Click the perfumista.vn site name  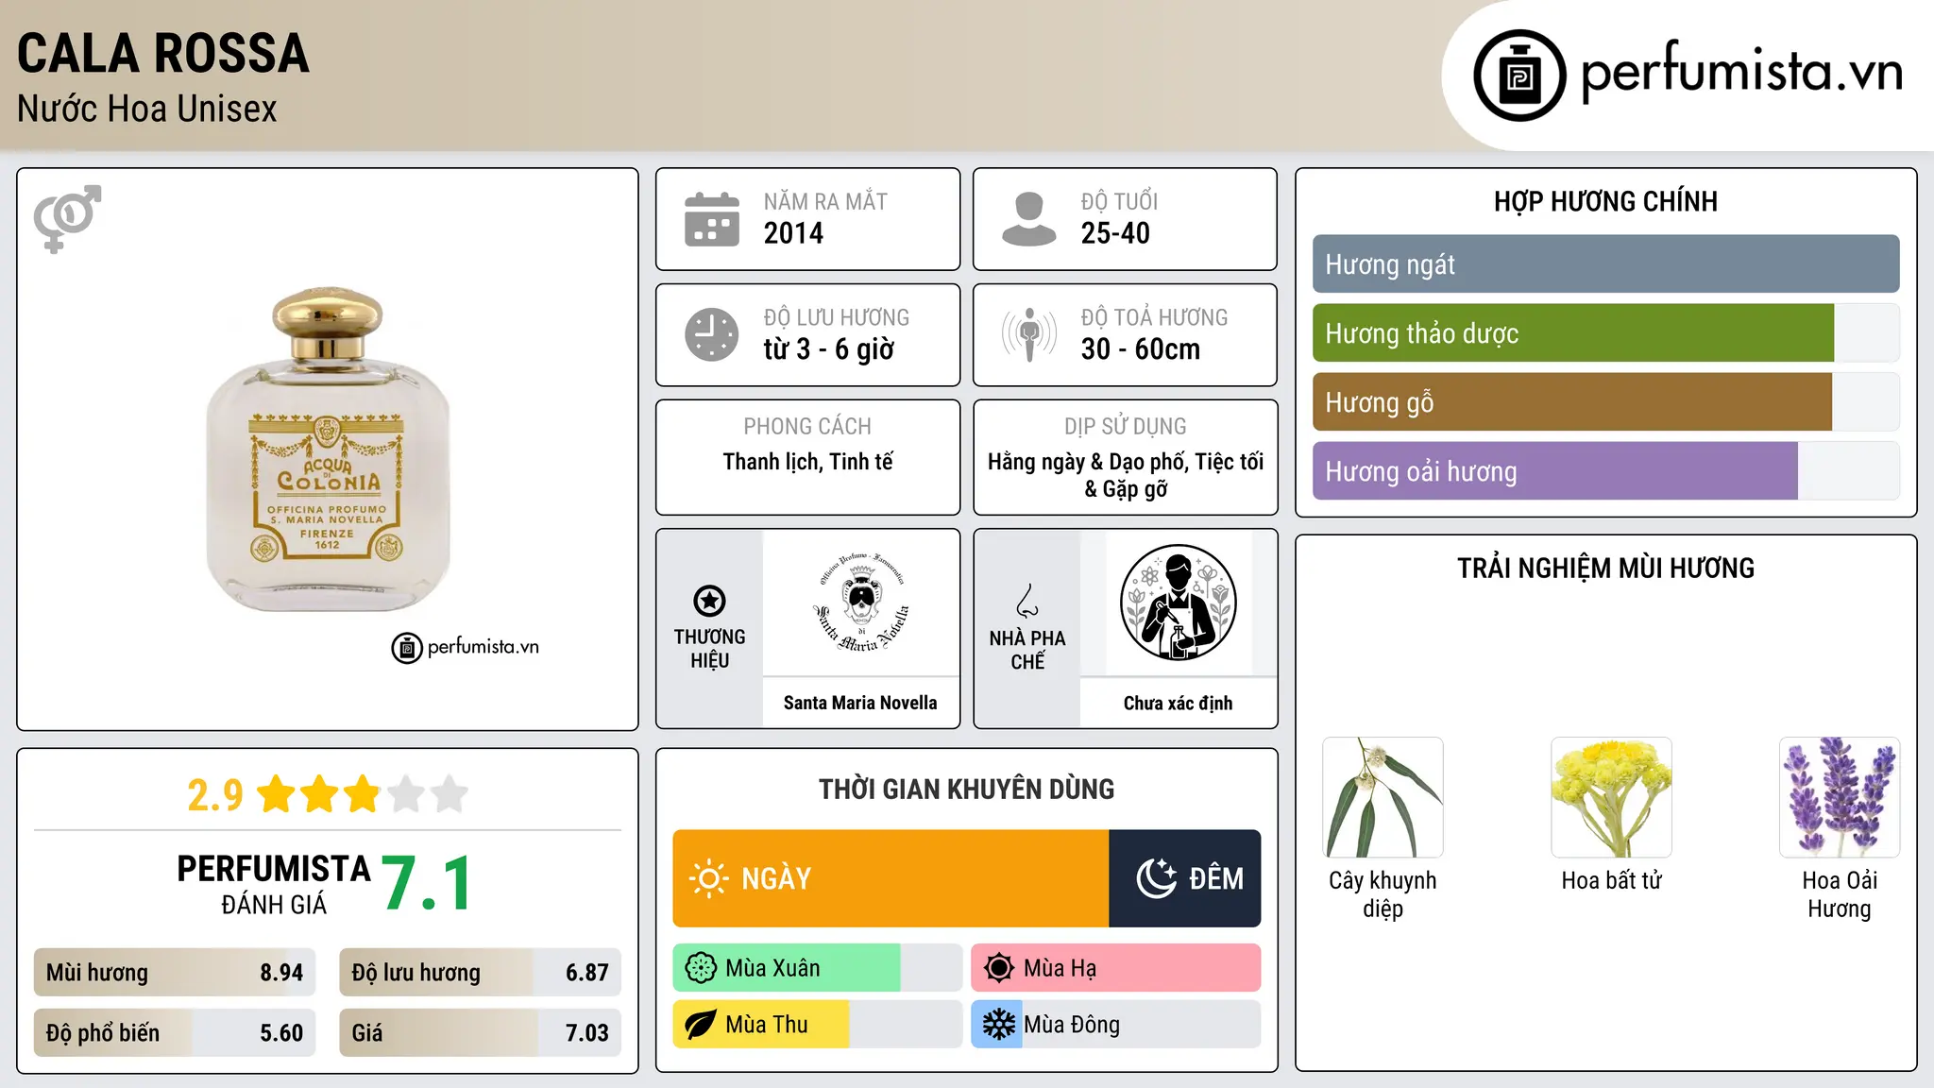point(1741,72)
